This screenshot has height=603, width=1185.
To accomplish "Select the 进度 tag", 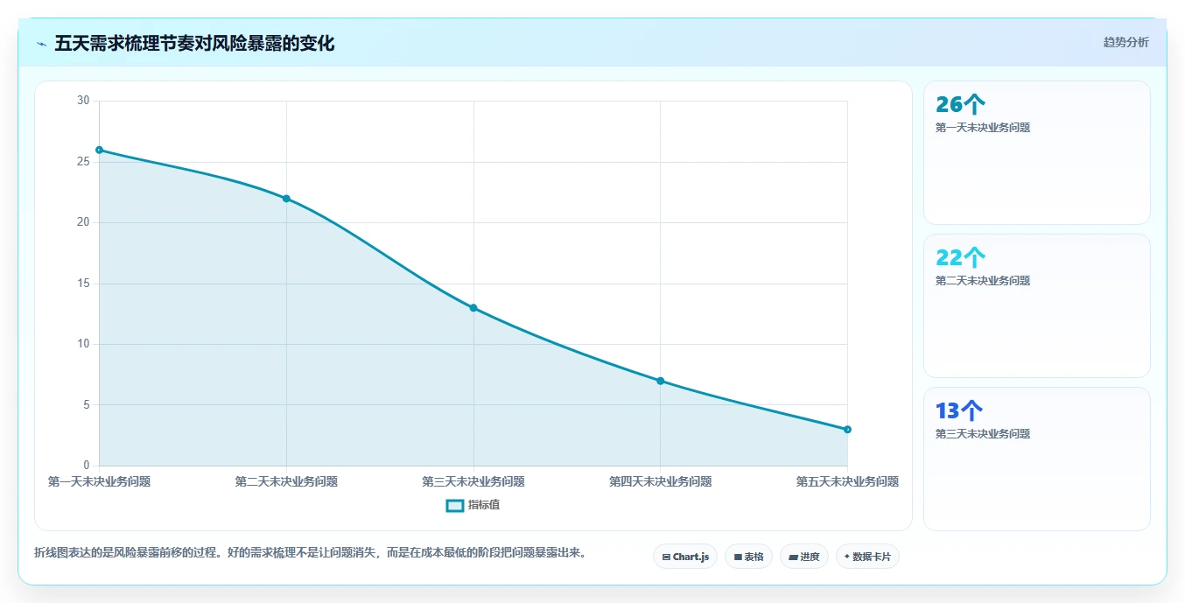I will [803, 557].
